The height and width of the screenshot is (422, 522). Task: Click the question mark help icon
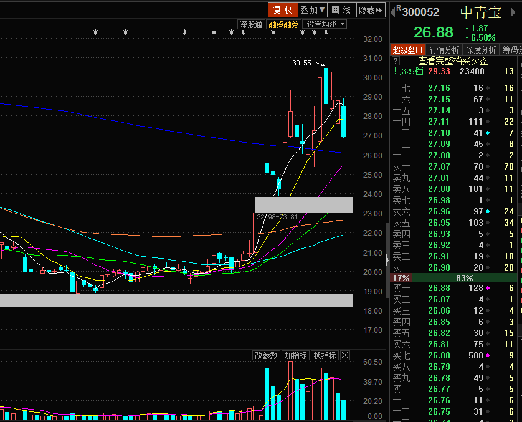[396, 61]
